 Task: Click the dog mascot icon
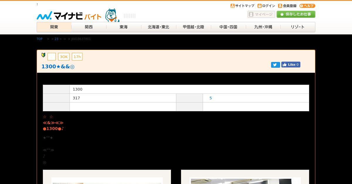[112, 15]
